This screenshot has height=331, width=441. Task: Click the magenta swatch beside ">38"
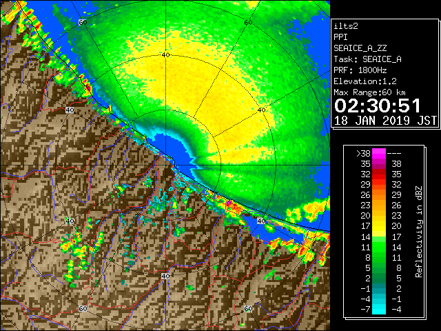click(379, 153)
